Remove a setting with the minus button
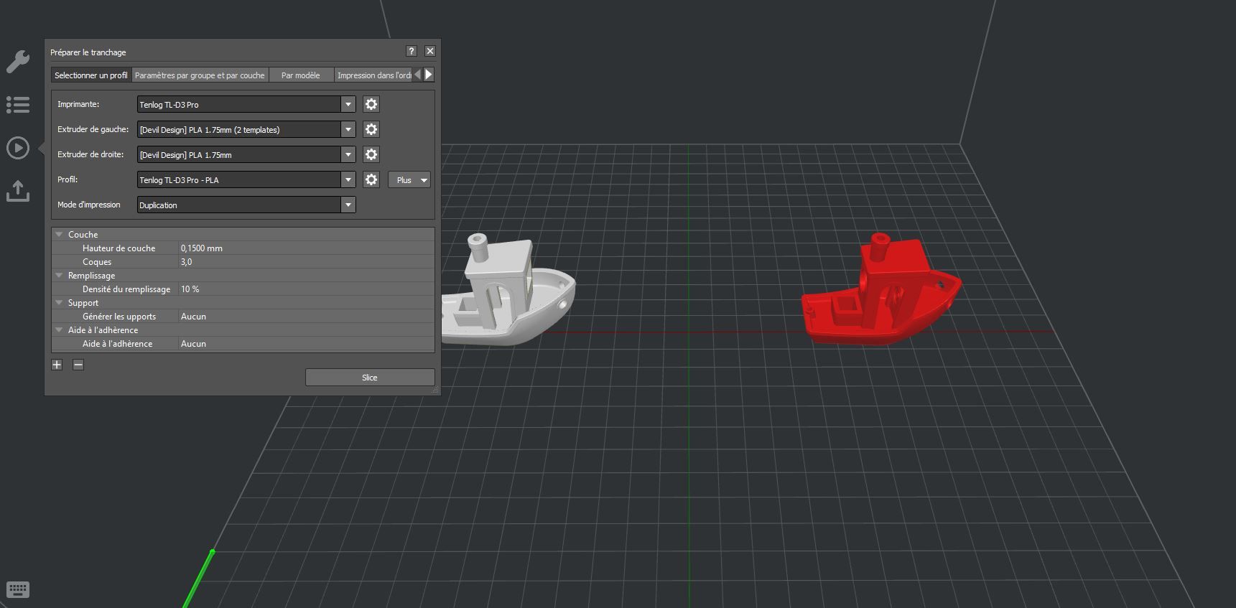The image size is (1236, 608). click(78, 365)
